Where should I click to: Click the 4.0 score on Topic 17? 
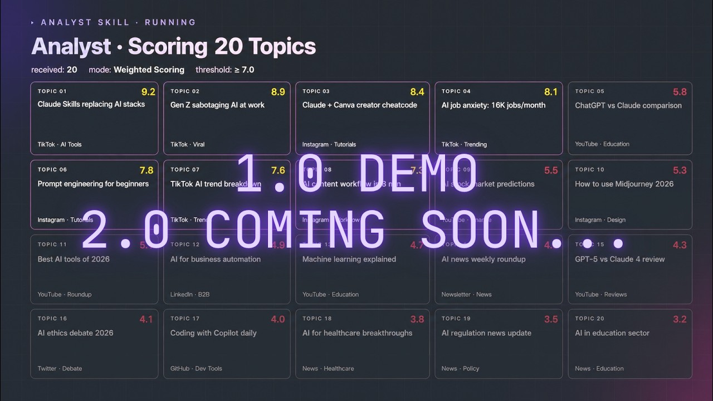point(278,320)
